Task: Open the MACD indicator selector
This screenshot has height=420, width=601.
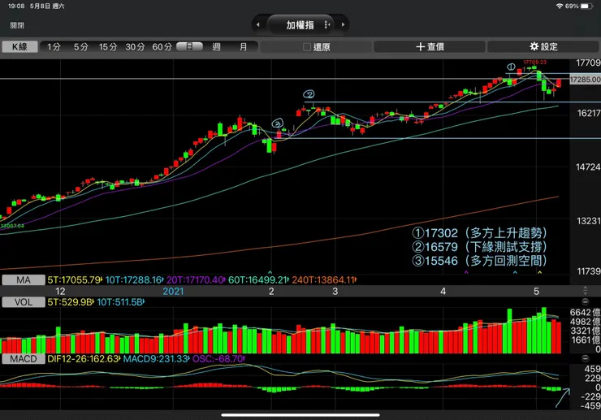Action: pos(24,359)
